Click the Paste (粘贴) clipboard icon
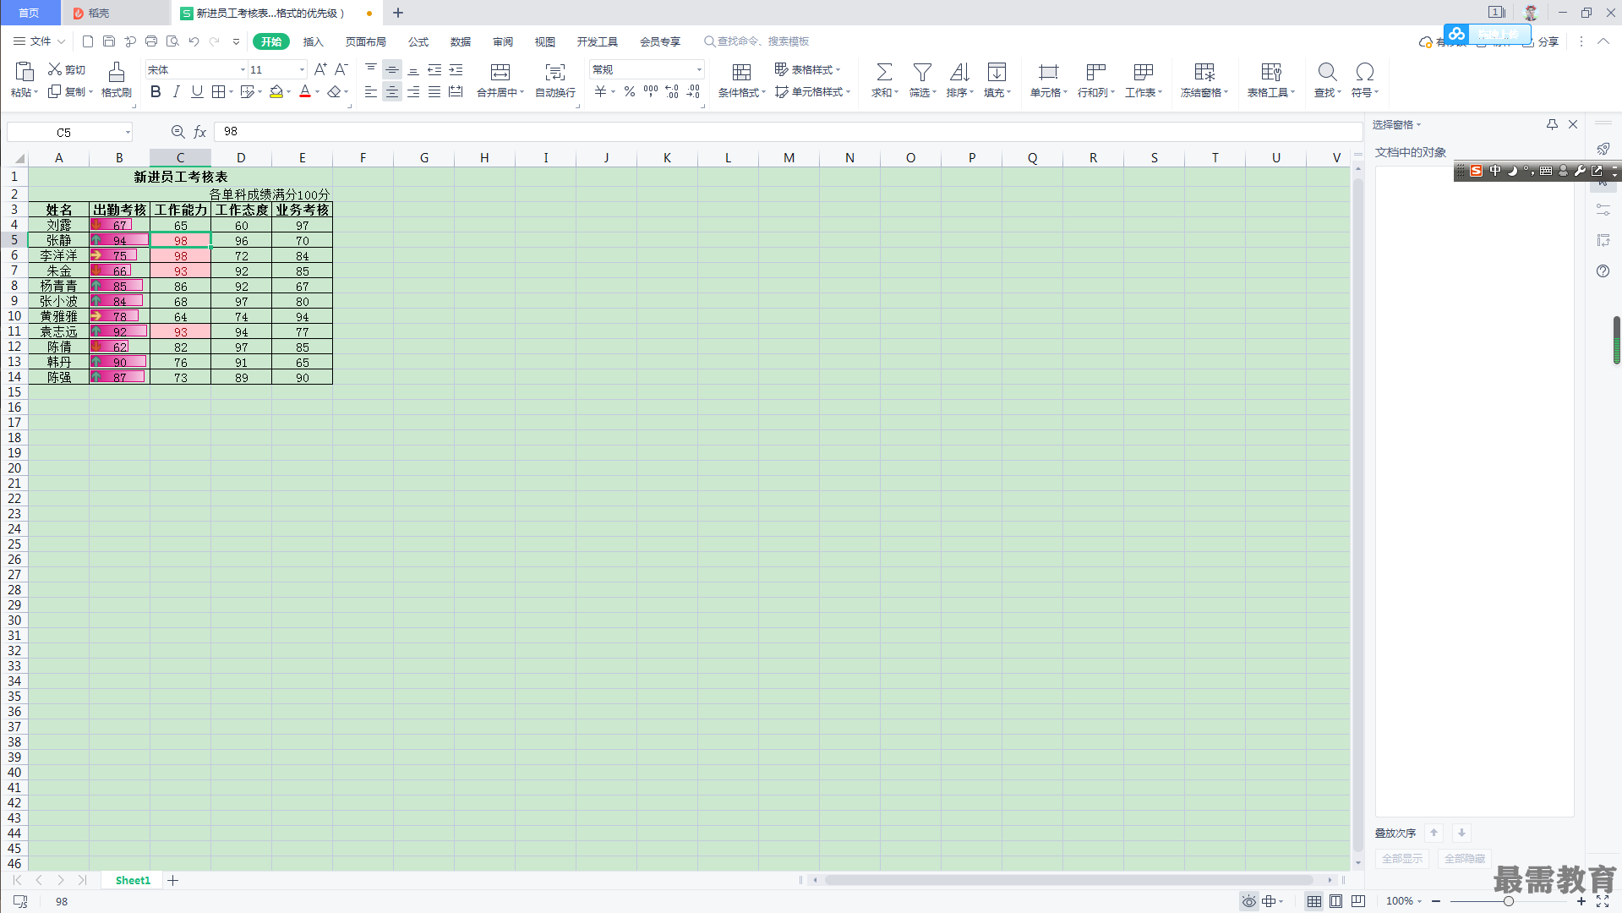 point(24,72)
